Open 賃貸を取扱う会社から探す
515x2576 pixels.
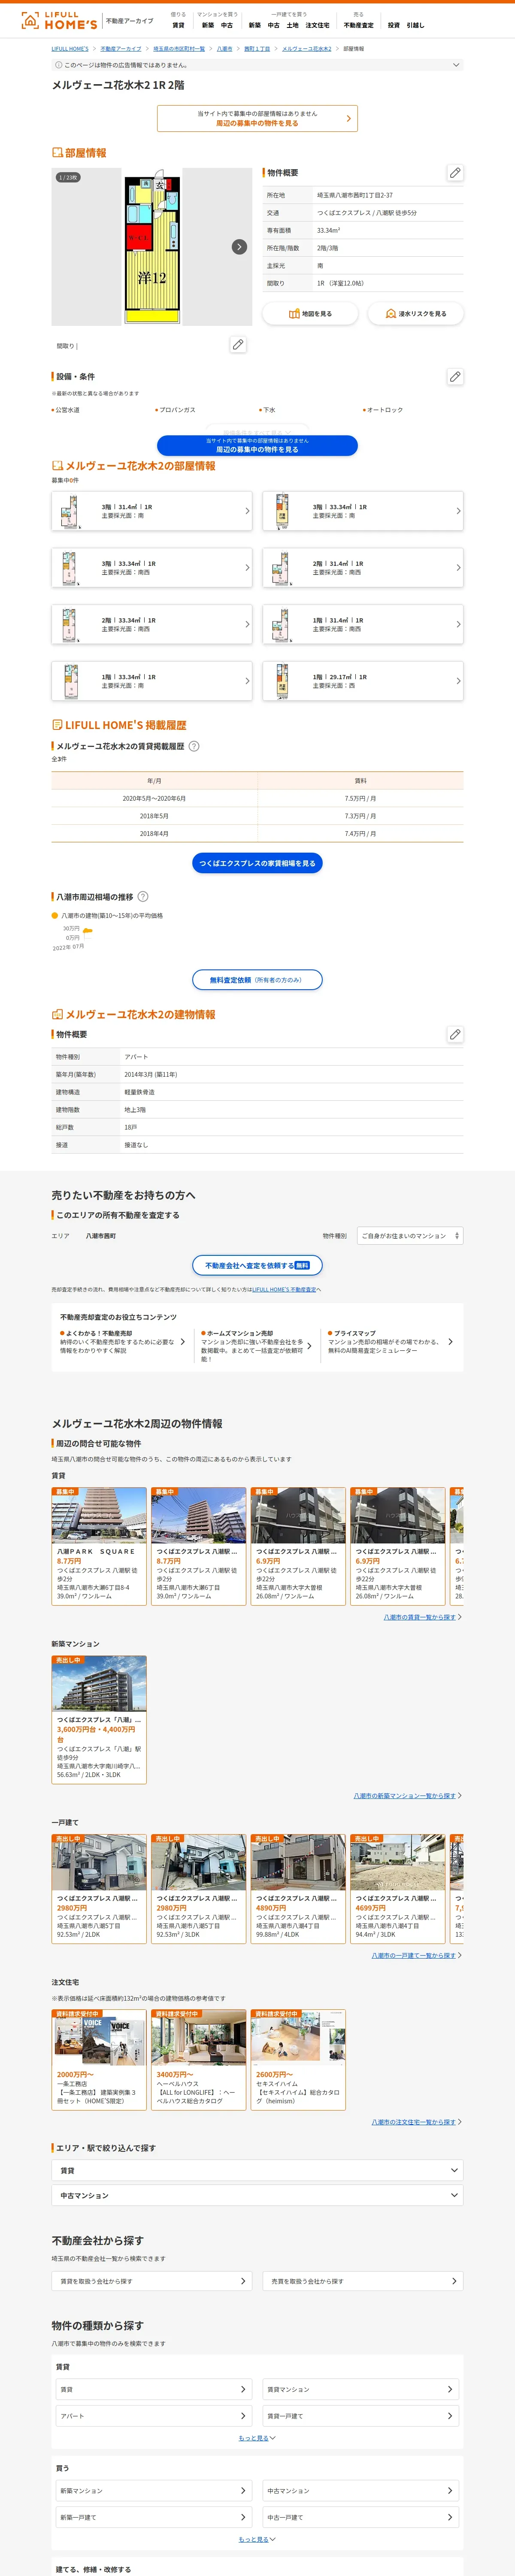(x=152, y=2281)
